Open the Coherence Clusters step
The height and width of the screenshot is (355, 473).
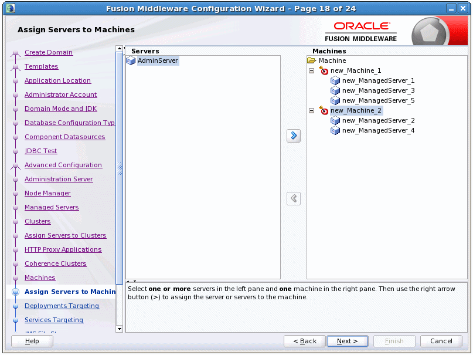pos(56,263)
